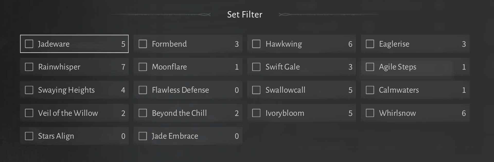Click the Veil of the Willow label
Viewport: 494px width, 162px height.
(x=68, y=113)
